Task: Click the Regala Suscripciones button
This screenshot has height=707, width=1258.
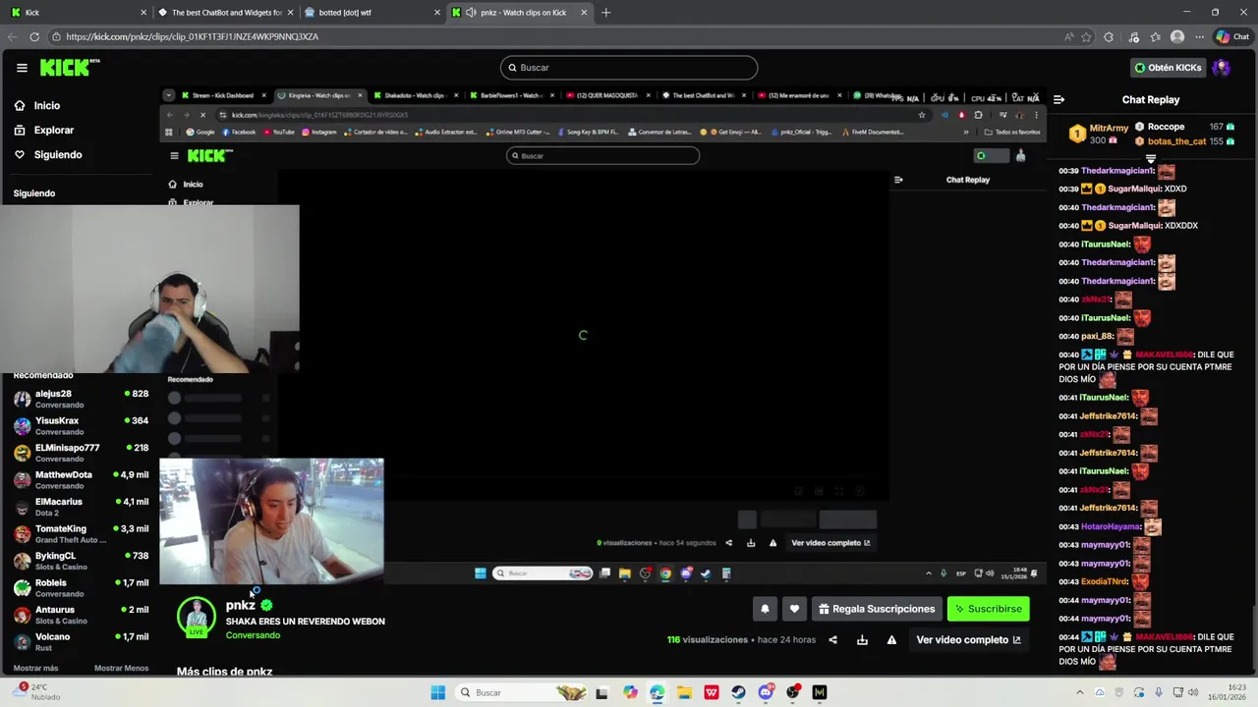Action: coord(877,609)
